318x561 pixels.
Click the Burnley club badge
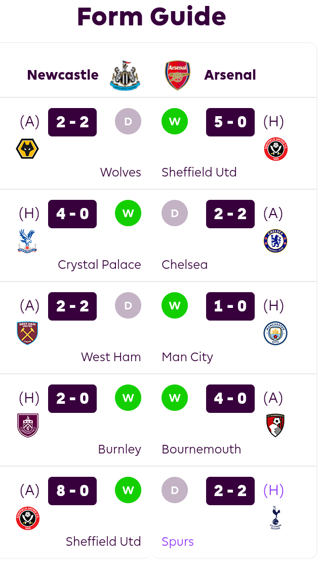tap(28, 426)
